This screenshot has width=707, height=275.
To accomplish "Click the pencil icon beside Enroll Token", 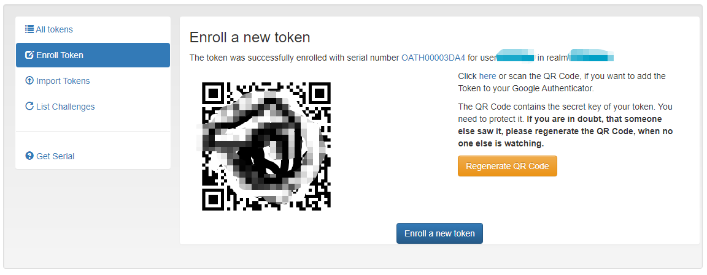I will (29, 55).
